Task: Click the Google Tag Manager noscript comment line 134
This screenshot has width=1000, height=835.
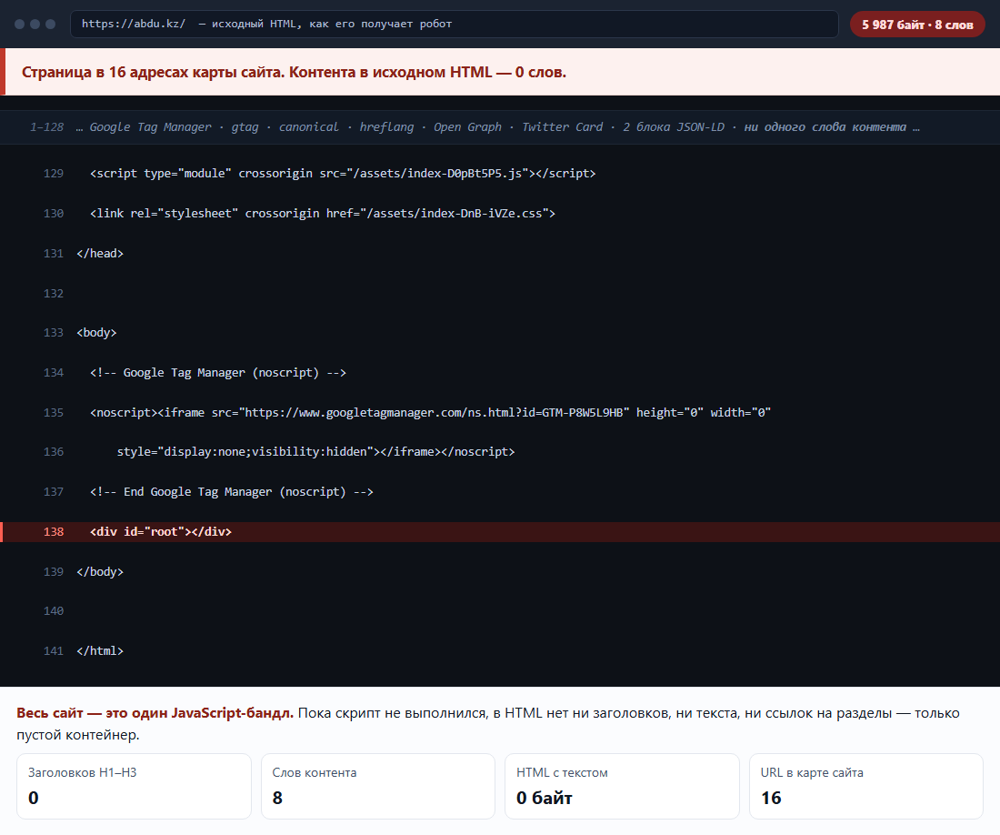Action: click(218, 373)
